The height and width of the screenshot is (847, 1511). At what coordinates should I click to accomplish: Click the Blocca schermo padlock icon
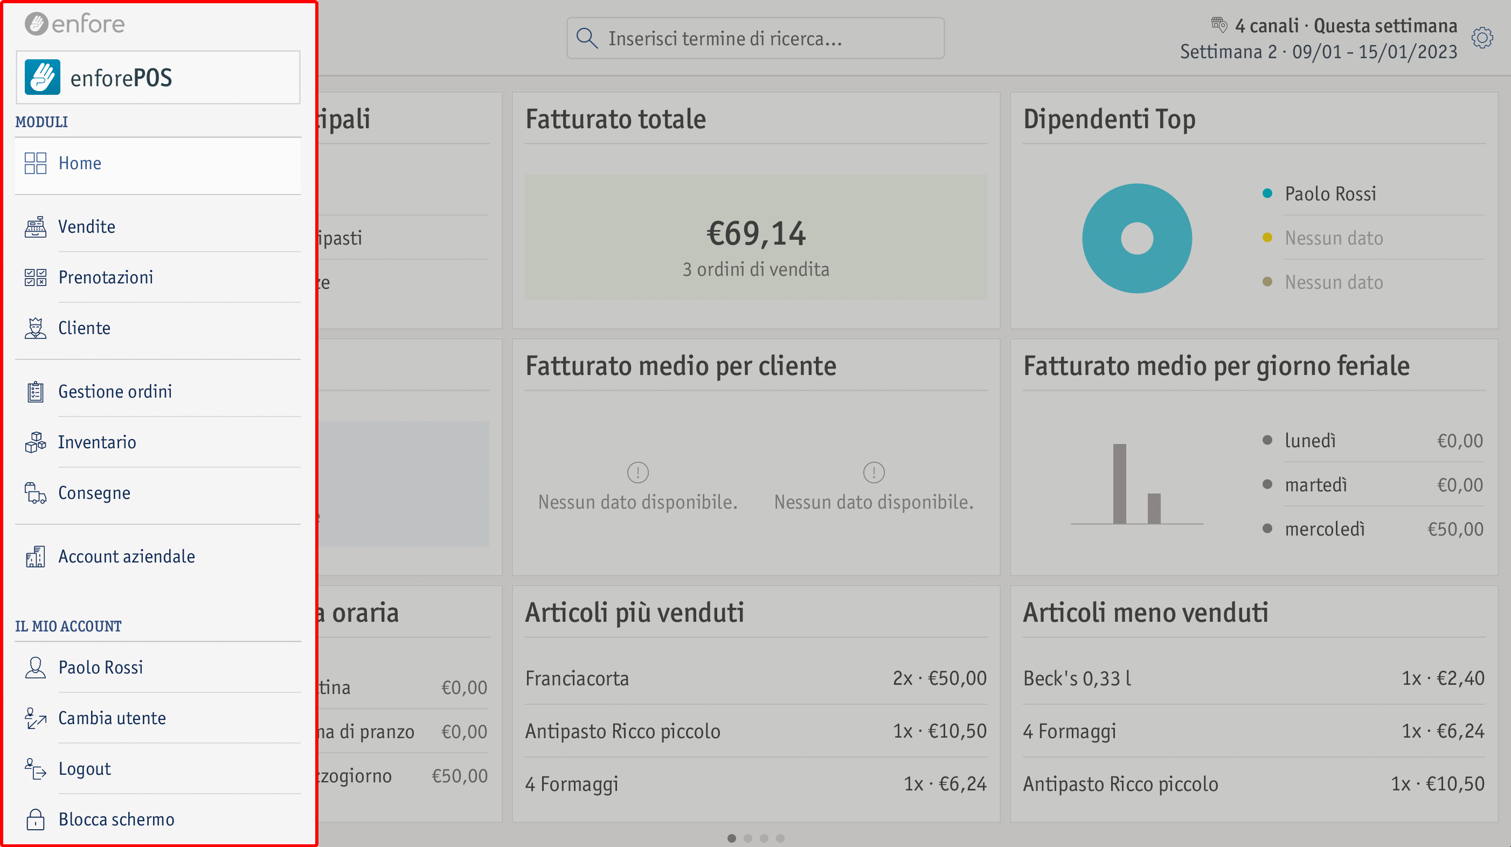36,820
